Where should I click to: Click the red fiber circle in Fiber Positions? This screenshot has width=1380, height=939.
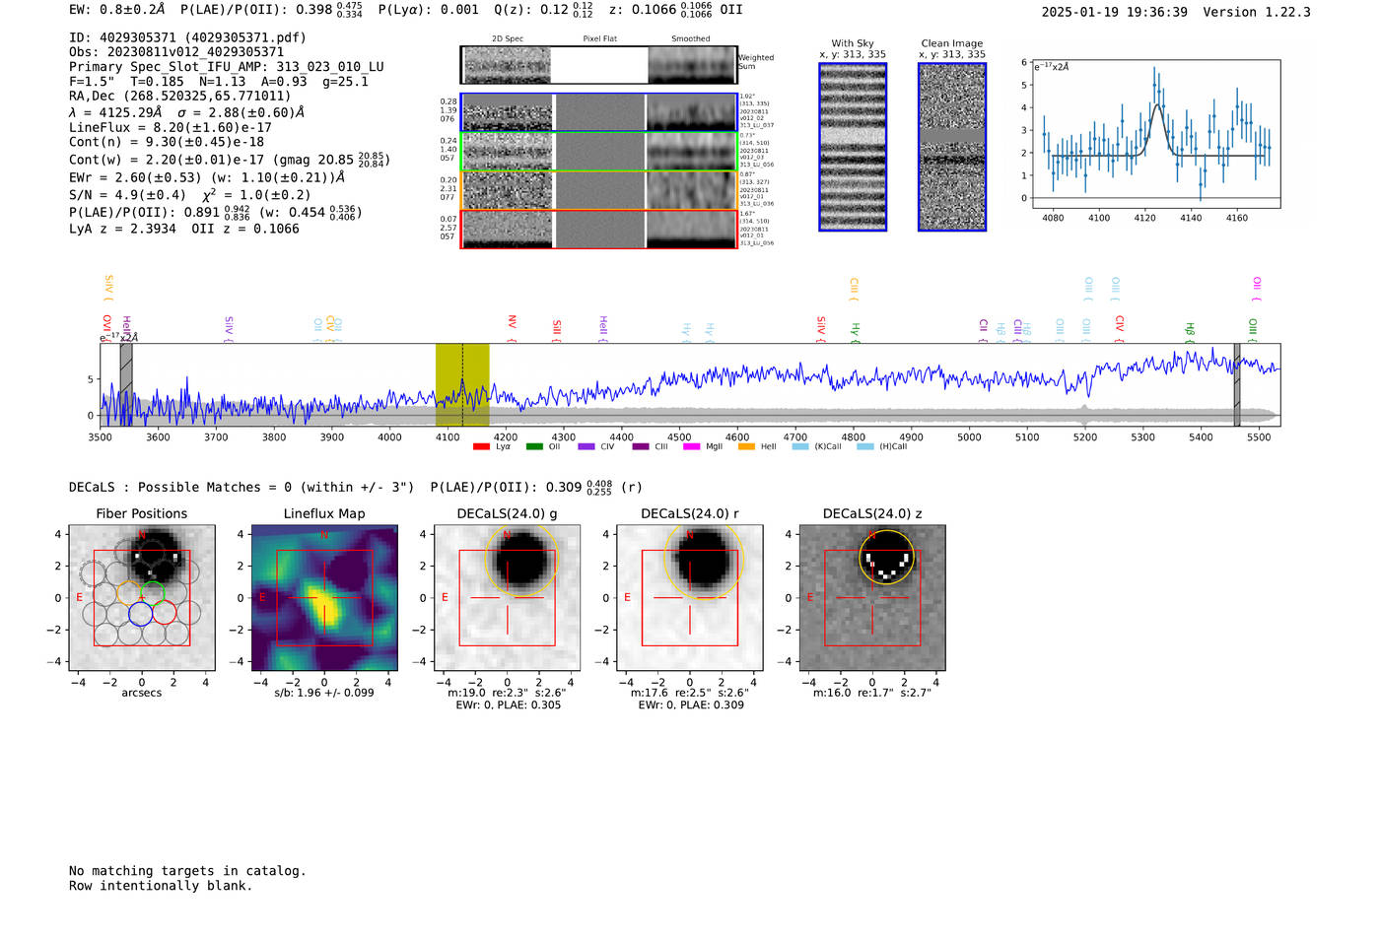165,613
